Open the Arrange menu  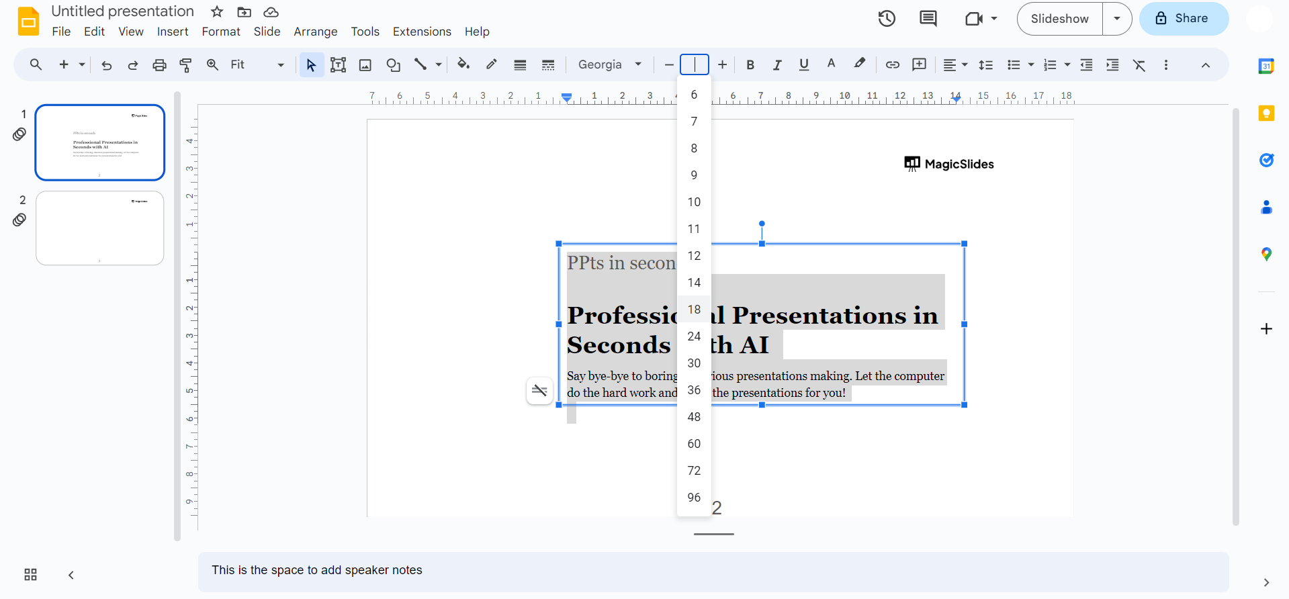(x=315, y=32)
